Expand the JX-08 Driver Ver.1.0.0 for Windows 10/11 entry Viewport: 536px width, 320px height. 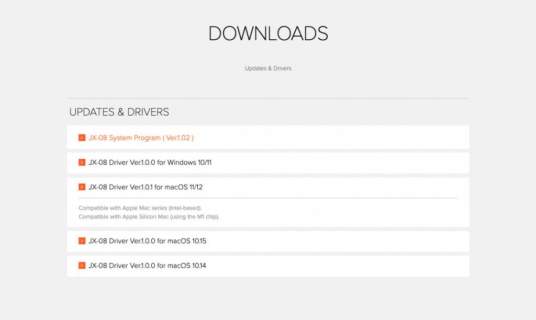coord(150,162)
